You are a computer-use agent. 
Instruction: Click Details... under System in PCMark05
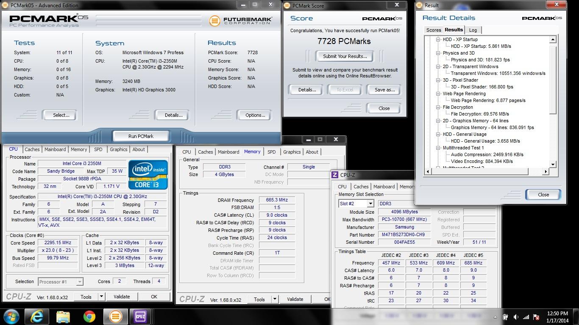(x=173, y=115)
